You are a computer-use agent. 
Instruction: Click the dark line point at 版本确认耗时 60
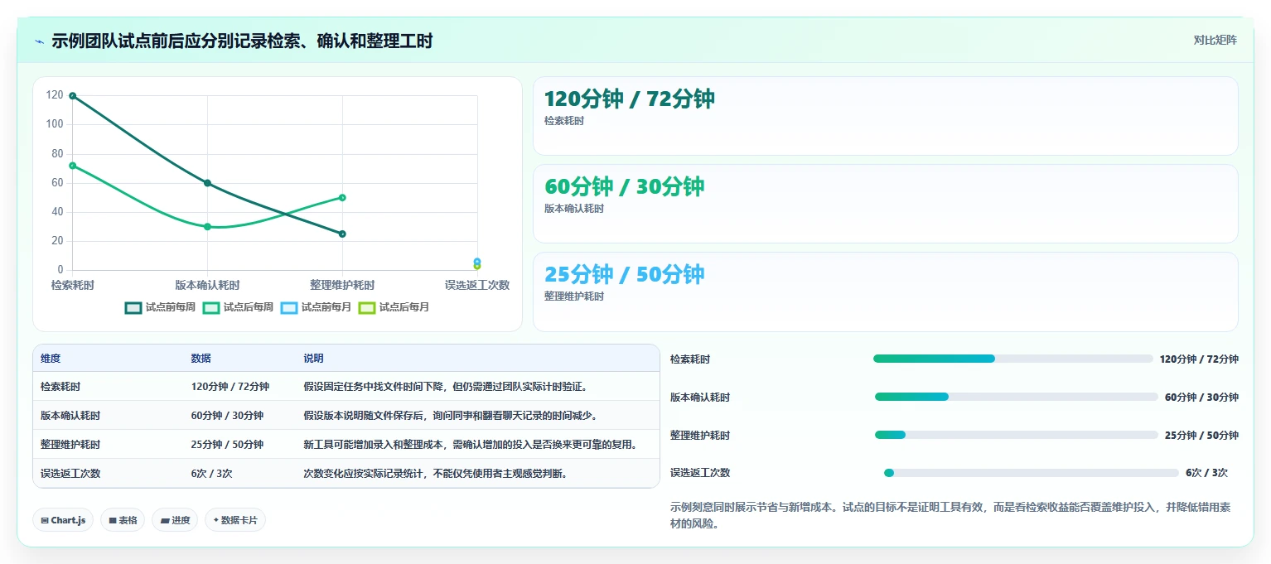pos(207,183)
